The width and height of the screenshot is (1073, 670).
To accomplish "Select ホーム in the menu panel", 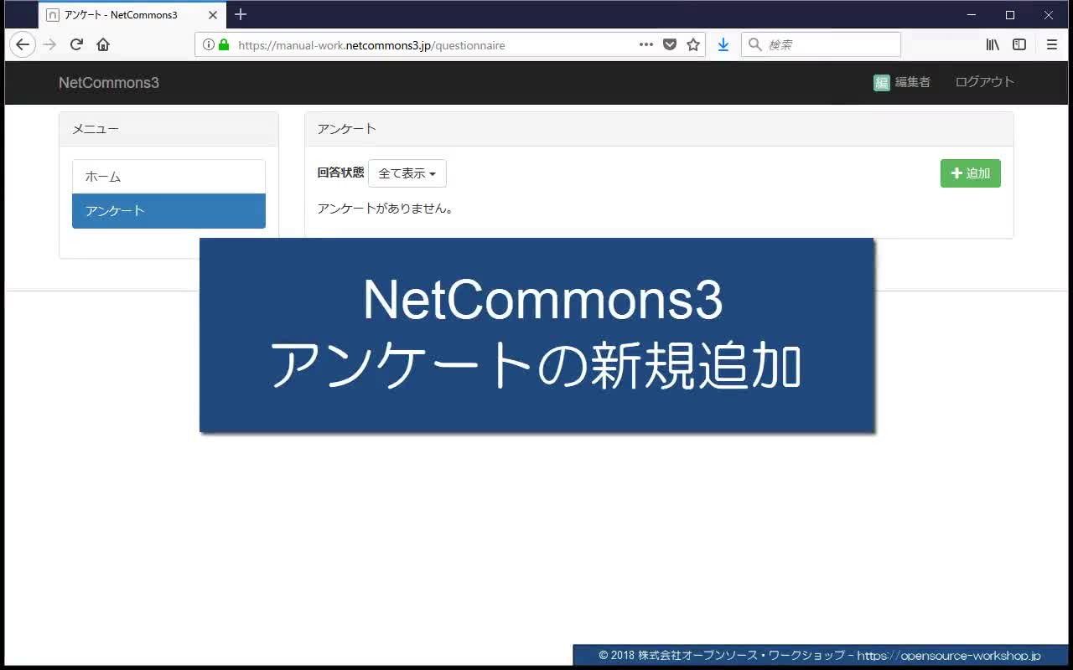I will click(168, 177).
